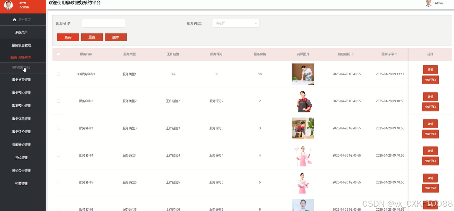This screenshot has width=454, height=211.
Task: Click the 删除 button
Action: tap(116, 37)
